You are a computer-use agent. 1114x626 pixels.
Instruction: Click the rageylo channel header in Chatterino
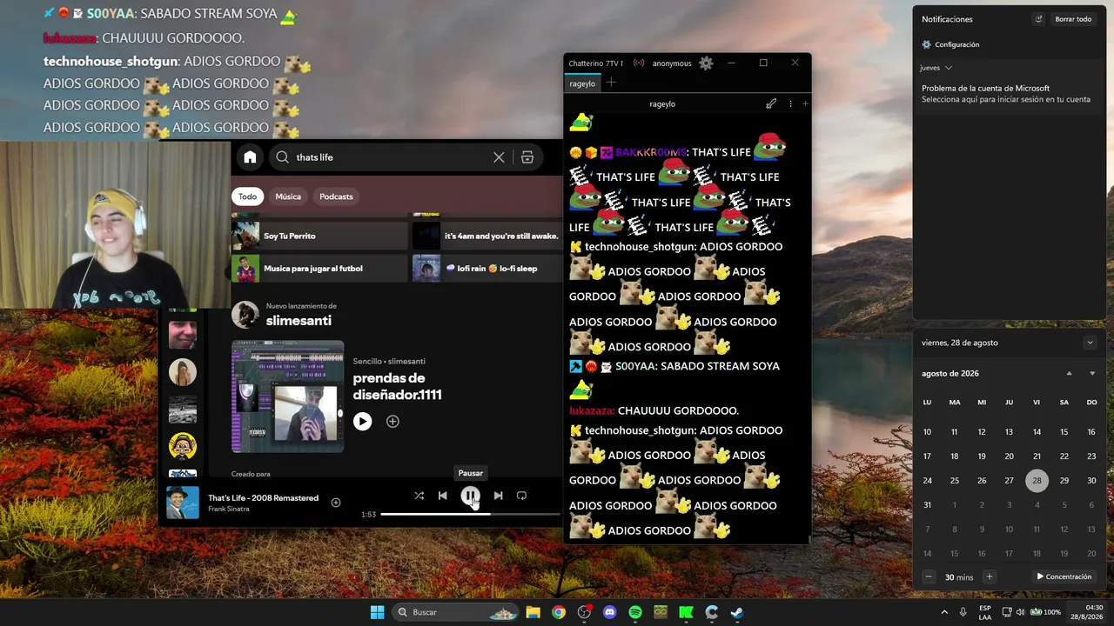(662, 103)
